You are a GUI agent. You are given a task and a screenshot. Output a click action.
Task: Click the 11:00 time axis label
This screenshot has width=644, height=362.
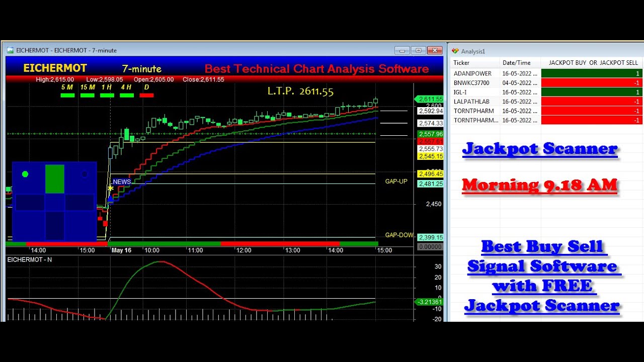pyautogui.click(x=195, y=250)
